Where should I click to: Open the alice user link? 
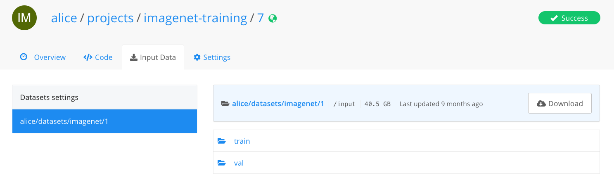coord(64,18)
